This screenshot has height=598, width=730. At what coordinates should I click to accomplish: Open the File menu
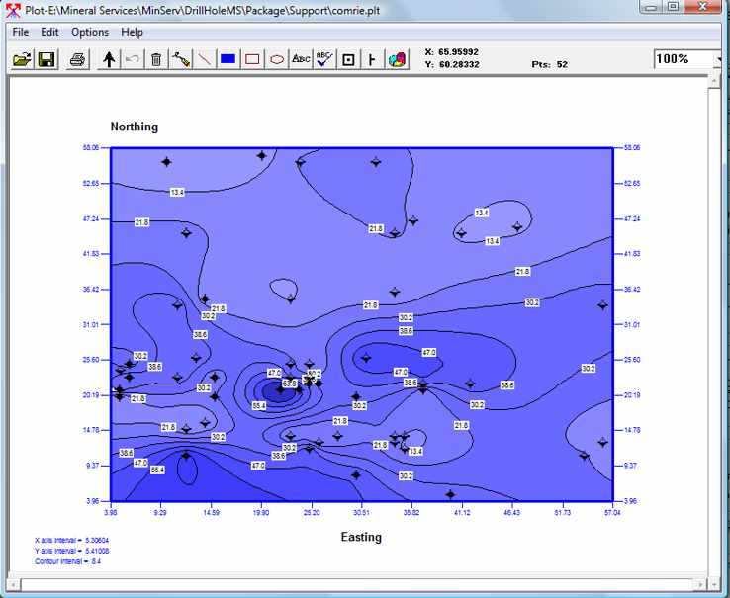[x=20, y=32]
